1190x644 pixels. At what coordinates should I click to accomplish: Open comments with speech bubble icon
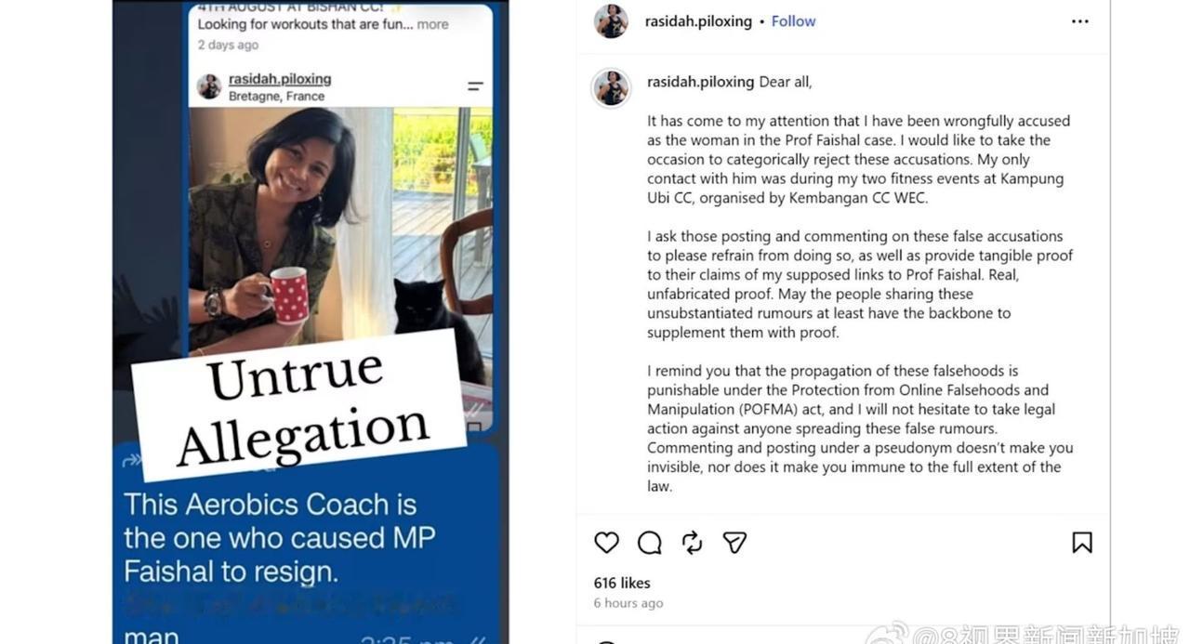point(650,543)
